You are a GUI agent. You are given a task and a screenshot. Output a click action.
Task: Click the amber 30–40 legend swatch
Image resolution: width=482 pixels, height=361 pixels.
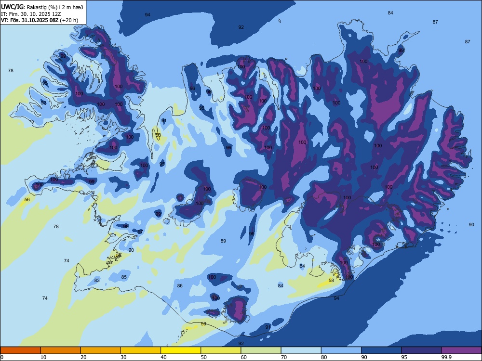pyautogui.click(x=141, y=350)
